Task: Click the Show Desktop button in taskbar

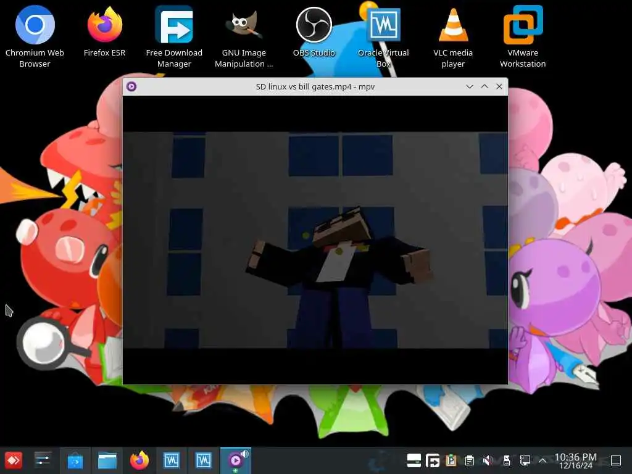Action: click(616, 460)
